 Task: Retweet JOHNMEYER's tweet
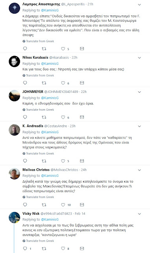click(x=44, y=117)
